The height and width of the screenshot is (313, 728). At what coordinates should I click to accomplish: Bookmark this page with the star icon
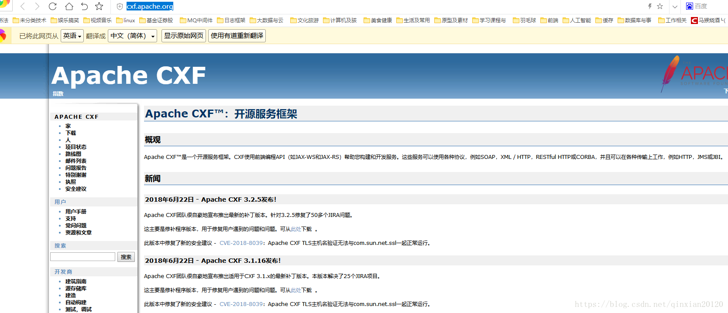[x=99, y=7]
